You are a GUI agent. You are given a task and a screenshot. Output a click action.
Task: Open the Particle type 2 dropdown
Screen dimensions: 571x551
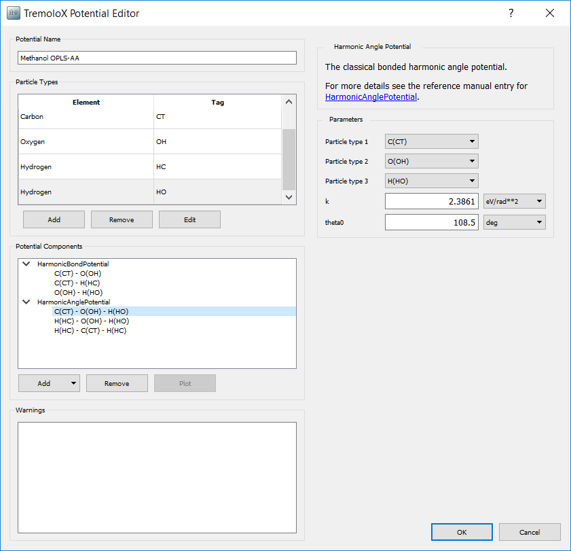[432, 161]
